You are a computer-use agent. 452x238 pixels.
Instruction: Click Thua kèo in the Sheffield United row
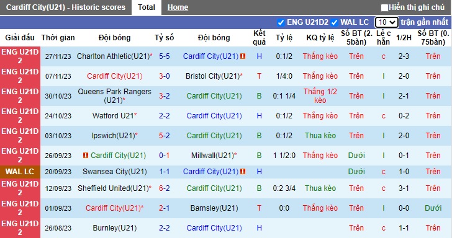320,188
